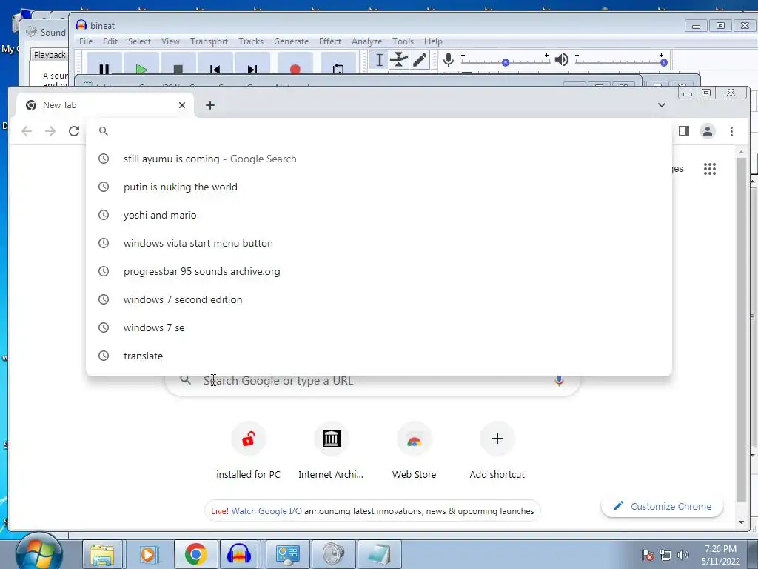Select the New Tab Chrome tab
This screenshot has height=569, width=758.
105,105
